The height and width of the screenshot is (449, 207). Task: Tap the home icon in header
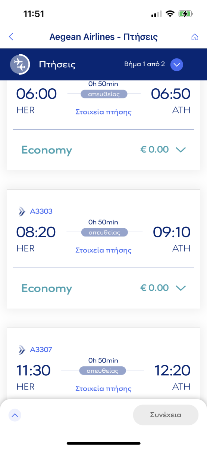tap(194, 37)
